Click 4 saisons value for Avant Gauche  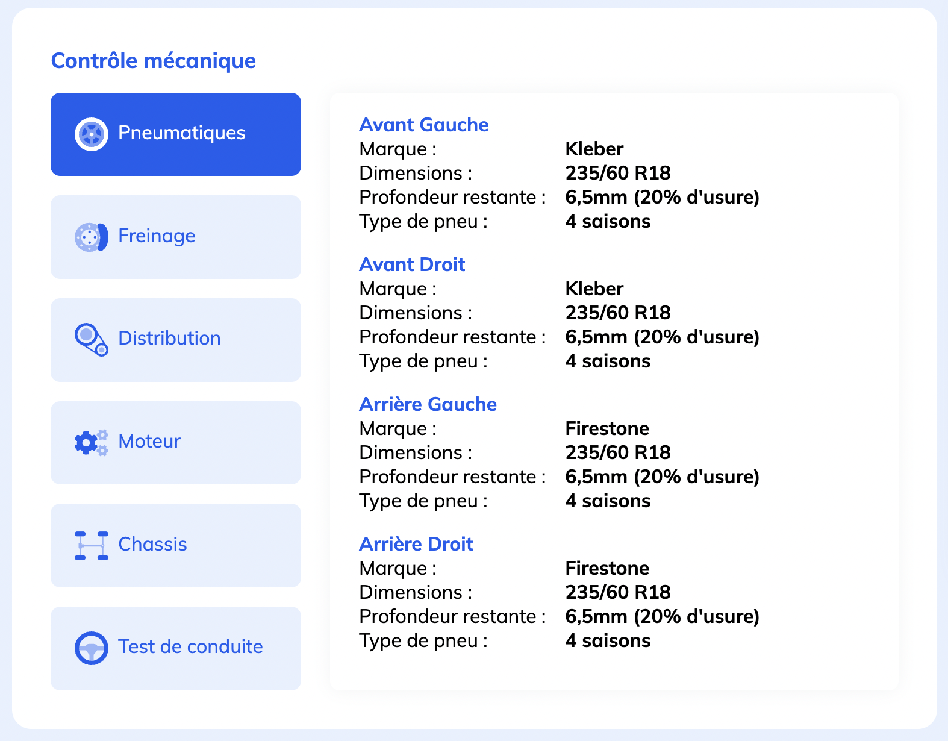(608, 221)
